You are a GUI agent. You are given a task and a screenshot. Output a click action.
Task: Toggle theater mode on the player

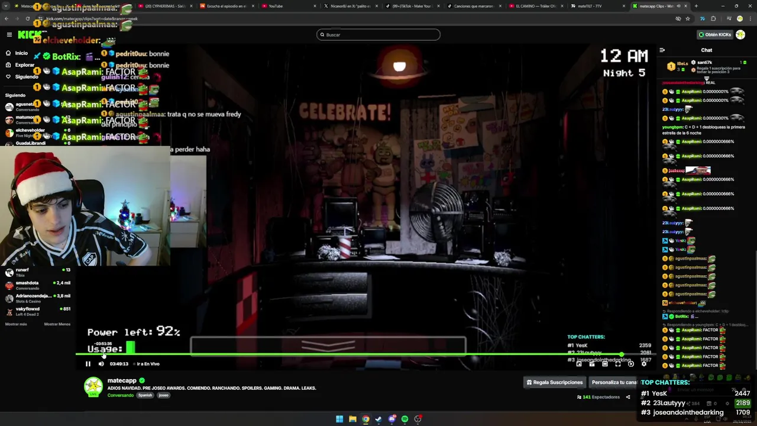pos(605,364)
